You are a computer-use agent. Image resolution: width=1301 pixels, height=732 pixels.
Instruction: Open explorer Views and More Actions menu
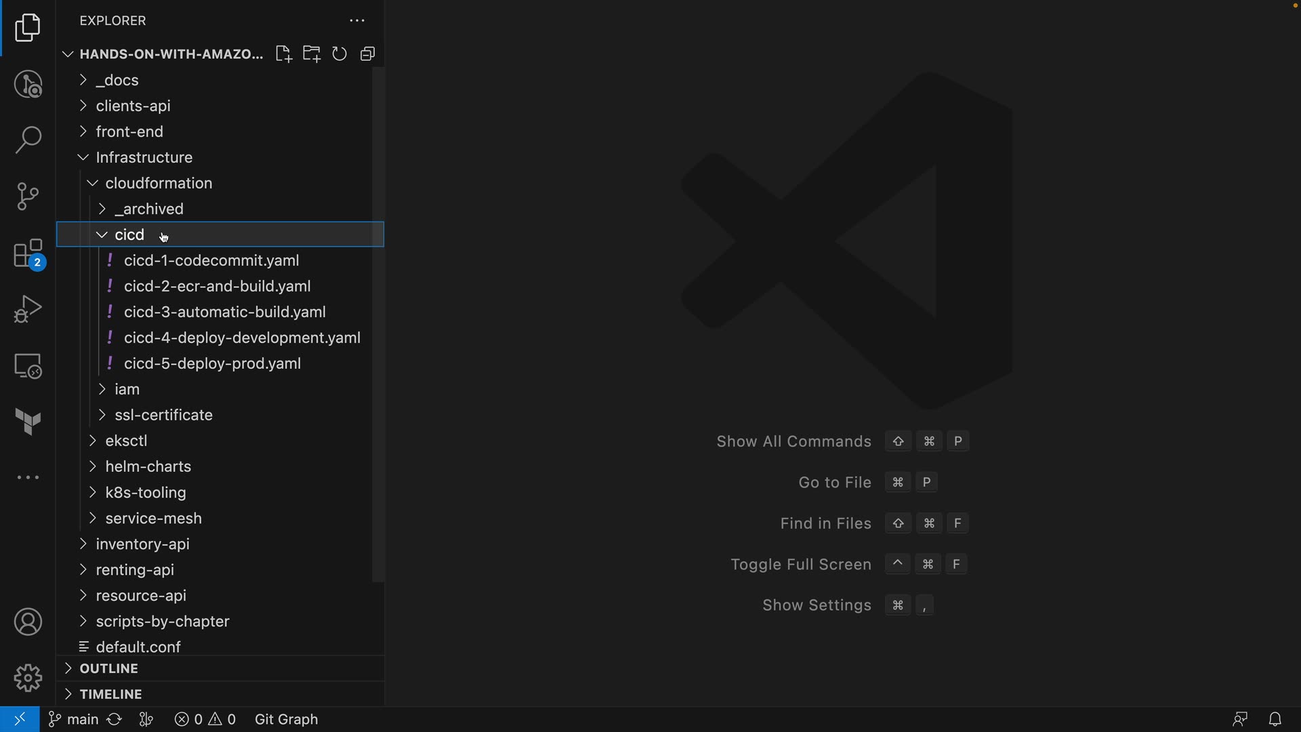click(x=357, y=21)
